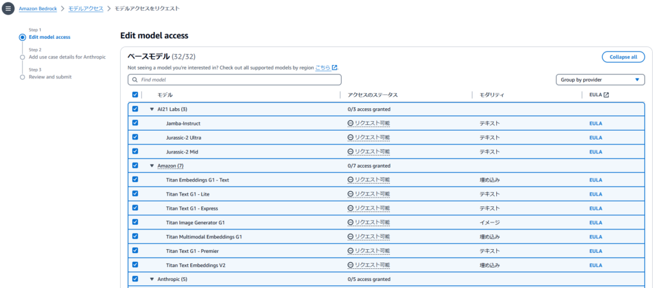Open the EULA link for Jurassic-2 Ultra
This screenshot has height=288, width=654.
595,138
